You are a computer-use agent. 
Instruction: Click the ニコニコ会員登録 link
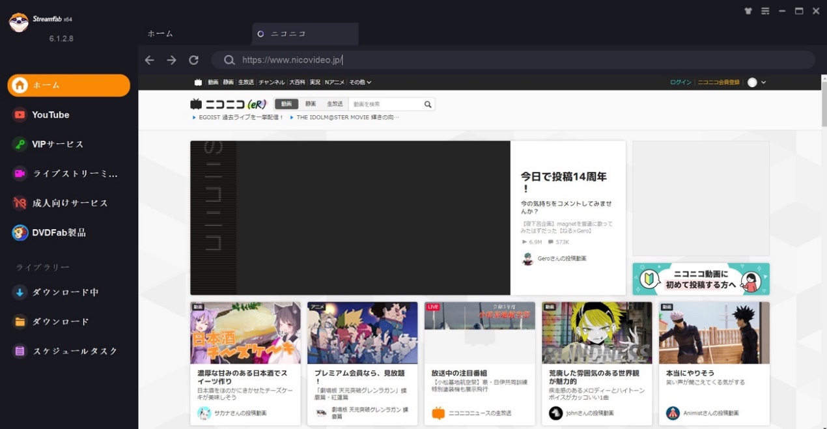pos(719,83)
